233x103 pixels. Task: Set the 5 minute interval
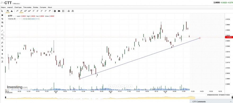[x=21, y=11]
